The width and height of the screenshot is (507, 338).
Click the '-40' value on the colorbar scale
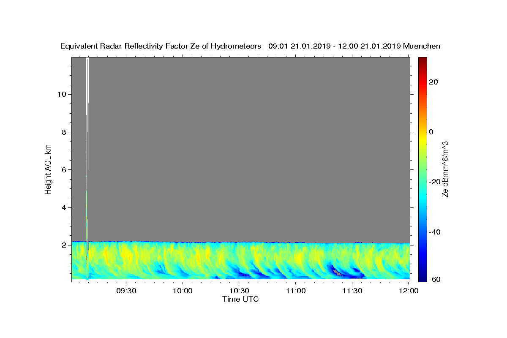click(x=434, y=232)
